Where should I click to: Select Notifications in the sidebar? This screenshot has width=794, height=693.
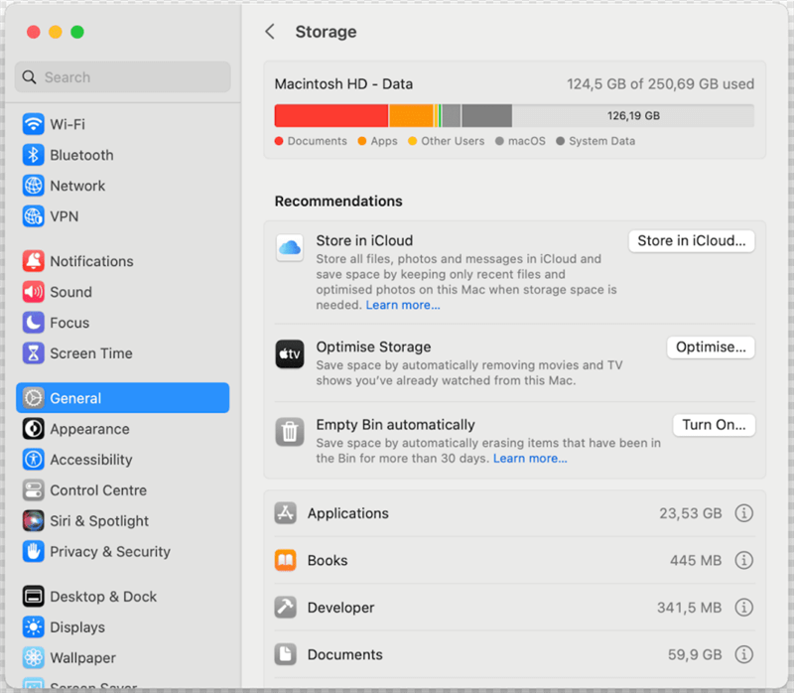pos(122,261)
